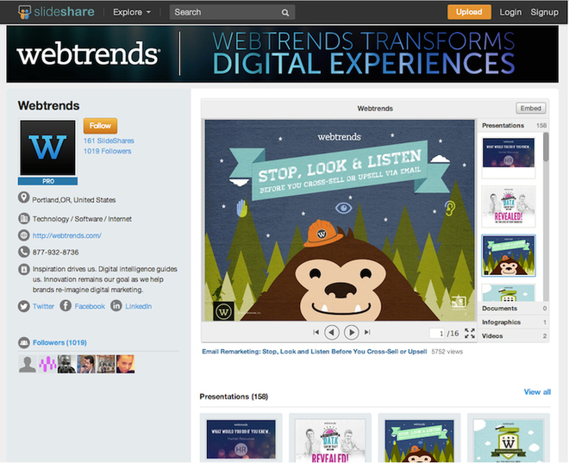569x463 pixels.
Task: Click the Followers group icon
Action: pos(23,342)
